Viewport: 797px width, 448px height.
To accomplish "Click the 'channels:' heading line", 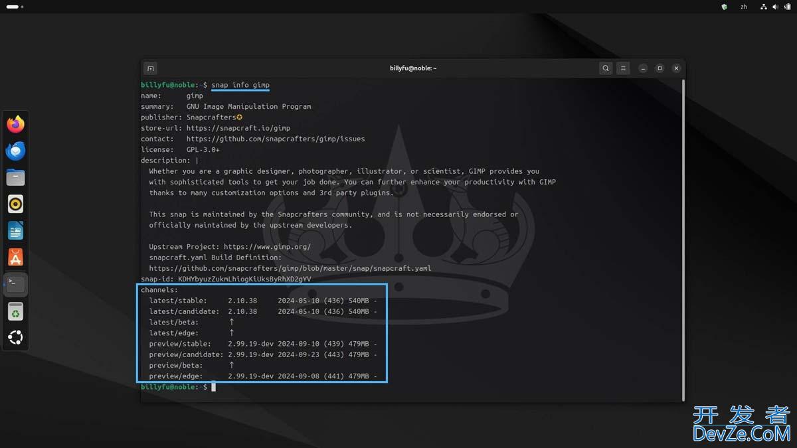I will click(x=159, y=290).
